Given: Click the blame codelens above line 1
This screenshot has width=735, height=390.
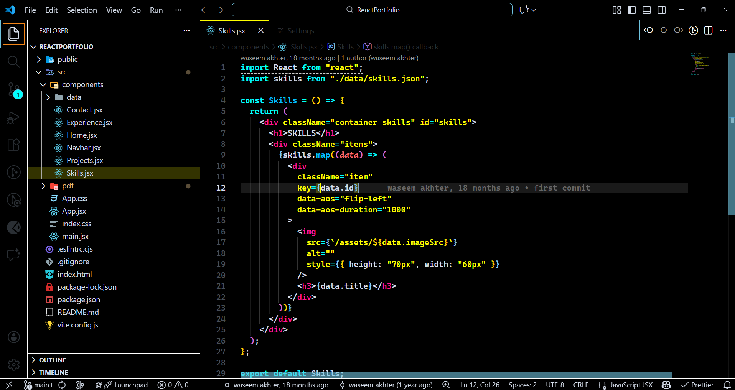Looking at the screenshot, I should click(329, 58).
